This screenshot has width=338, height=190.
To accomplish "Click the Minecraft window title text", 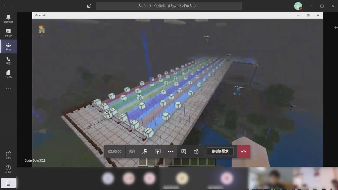I will pyautogui.click(x=40, y=15).
